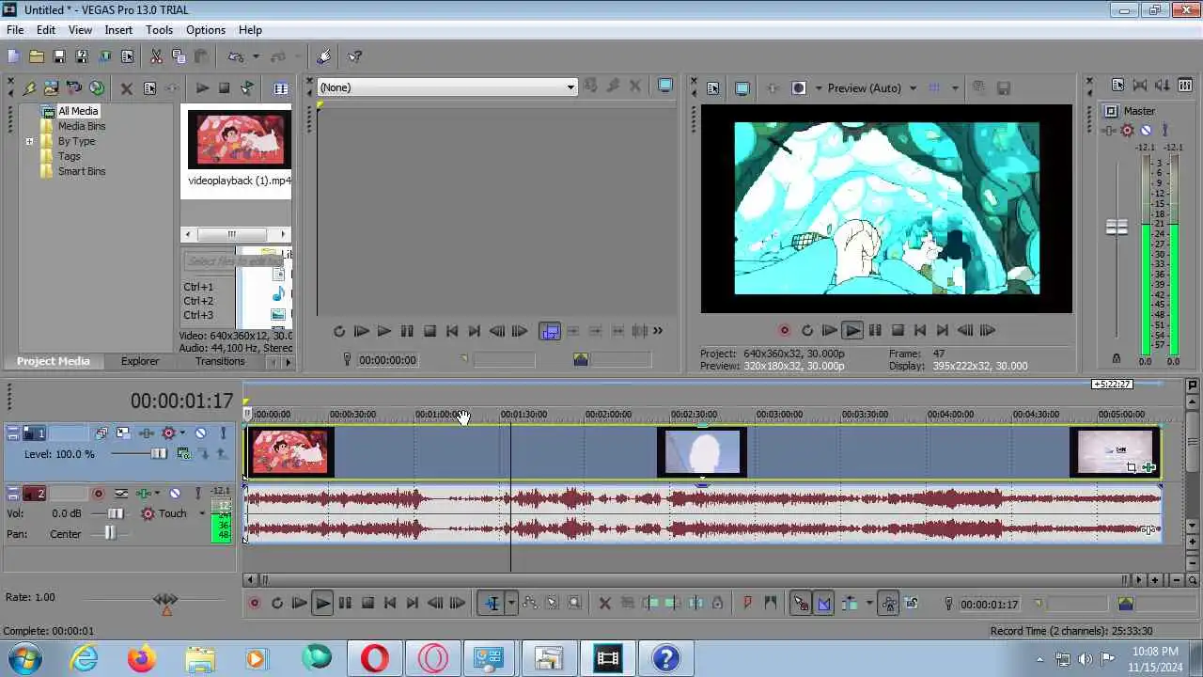Screen dimensions: 1203x677
Task: Click the video track Level slider handle
Action: (x=159, y=454)
